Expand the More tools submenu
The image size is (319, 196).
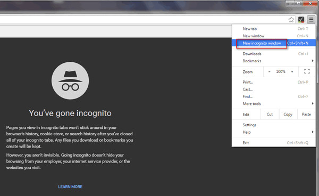[274, 104]
